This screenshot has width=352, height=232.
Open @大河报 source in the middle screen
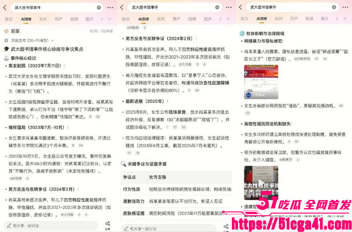click(x=185, y=64)
